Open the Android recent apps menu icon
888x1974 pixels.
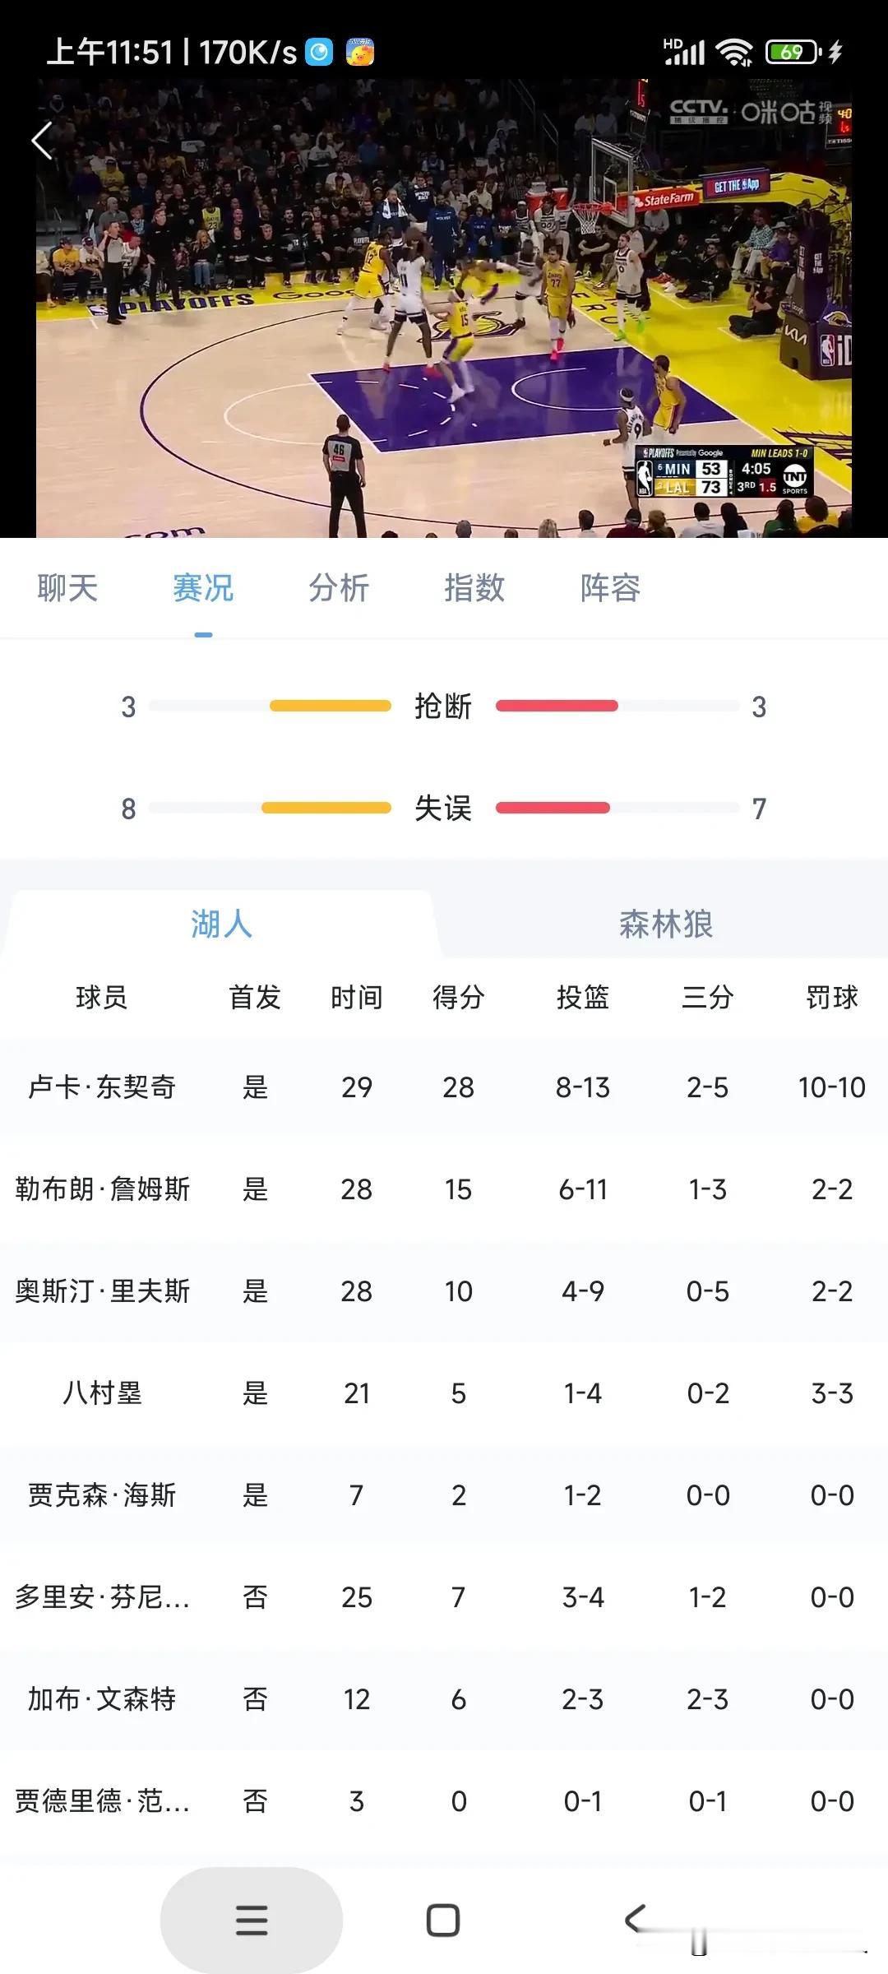(x=252, y=1920)
